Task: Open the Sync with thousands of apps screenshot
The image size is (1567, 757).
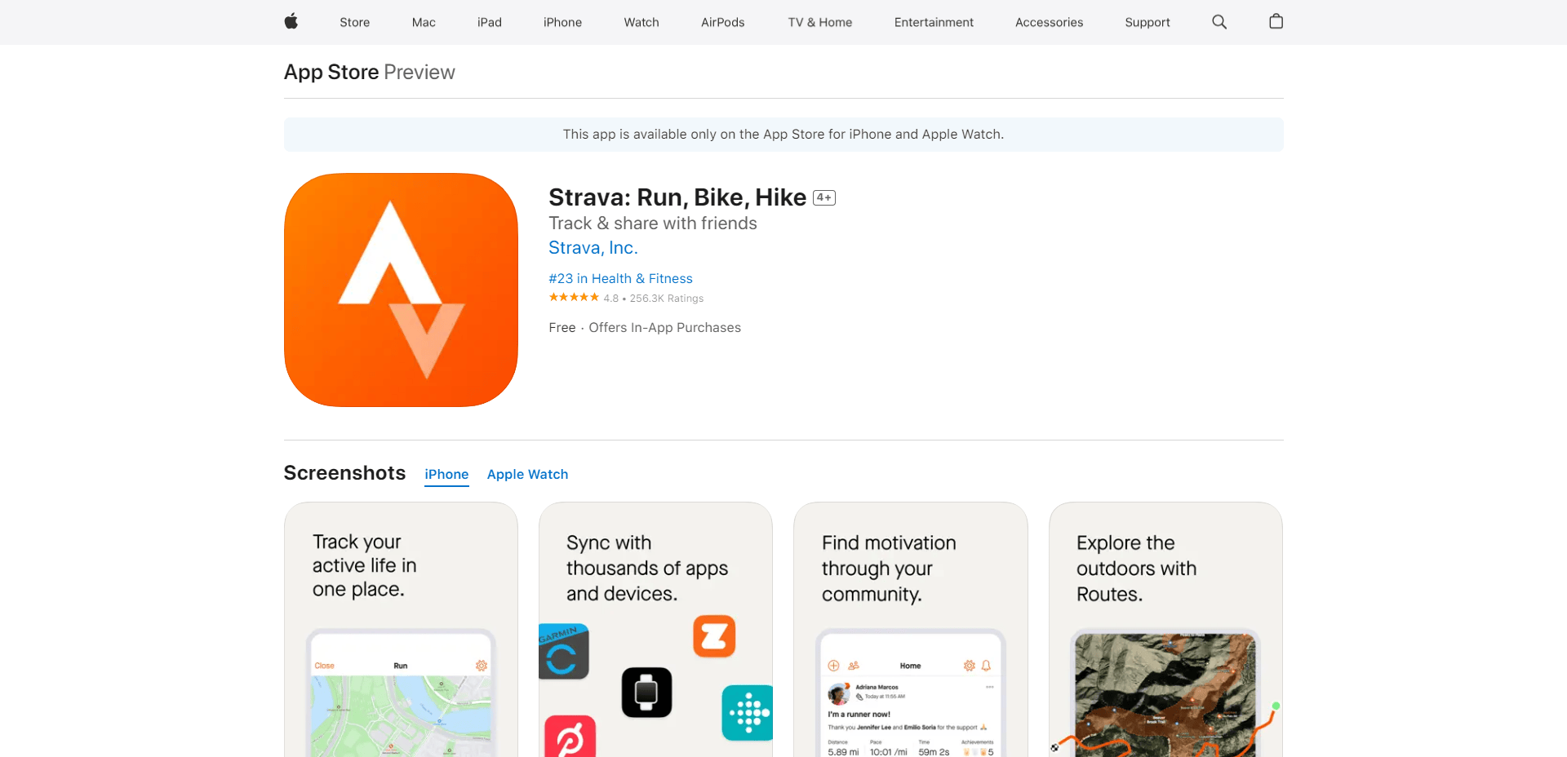Action: (x=655, y=630)
